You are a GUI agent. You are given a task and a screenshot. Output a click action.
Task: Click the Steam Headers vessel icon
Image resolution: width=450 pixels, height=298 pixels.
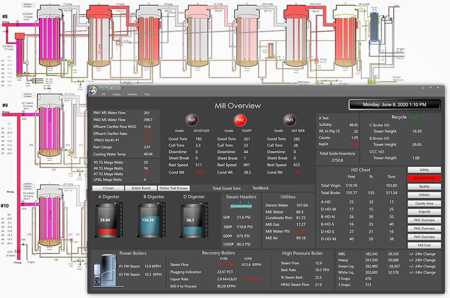tap(241, 206)
